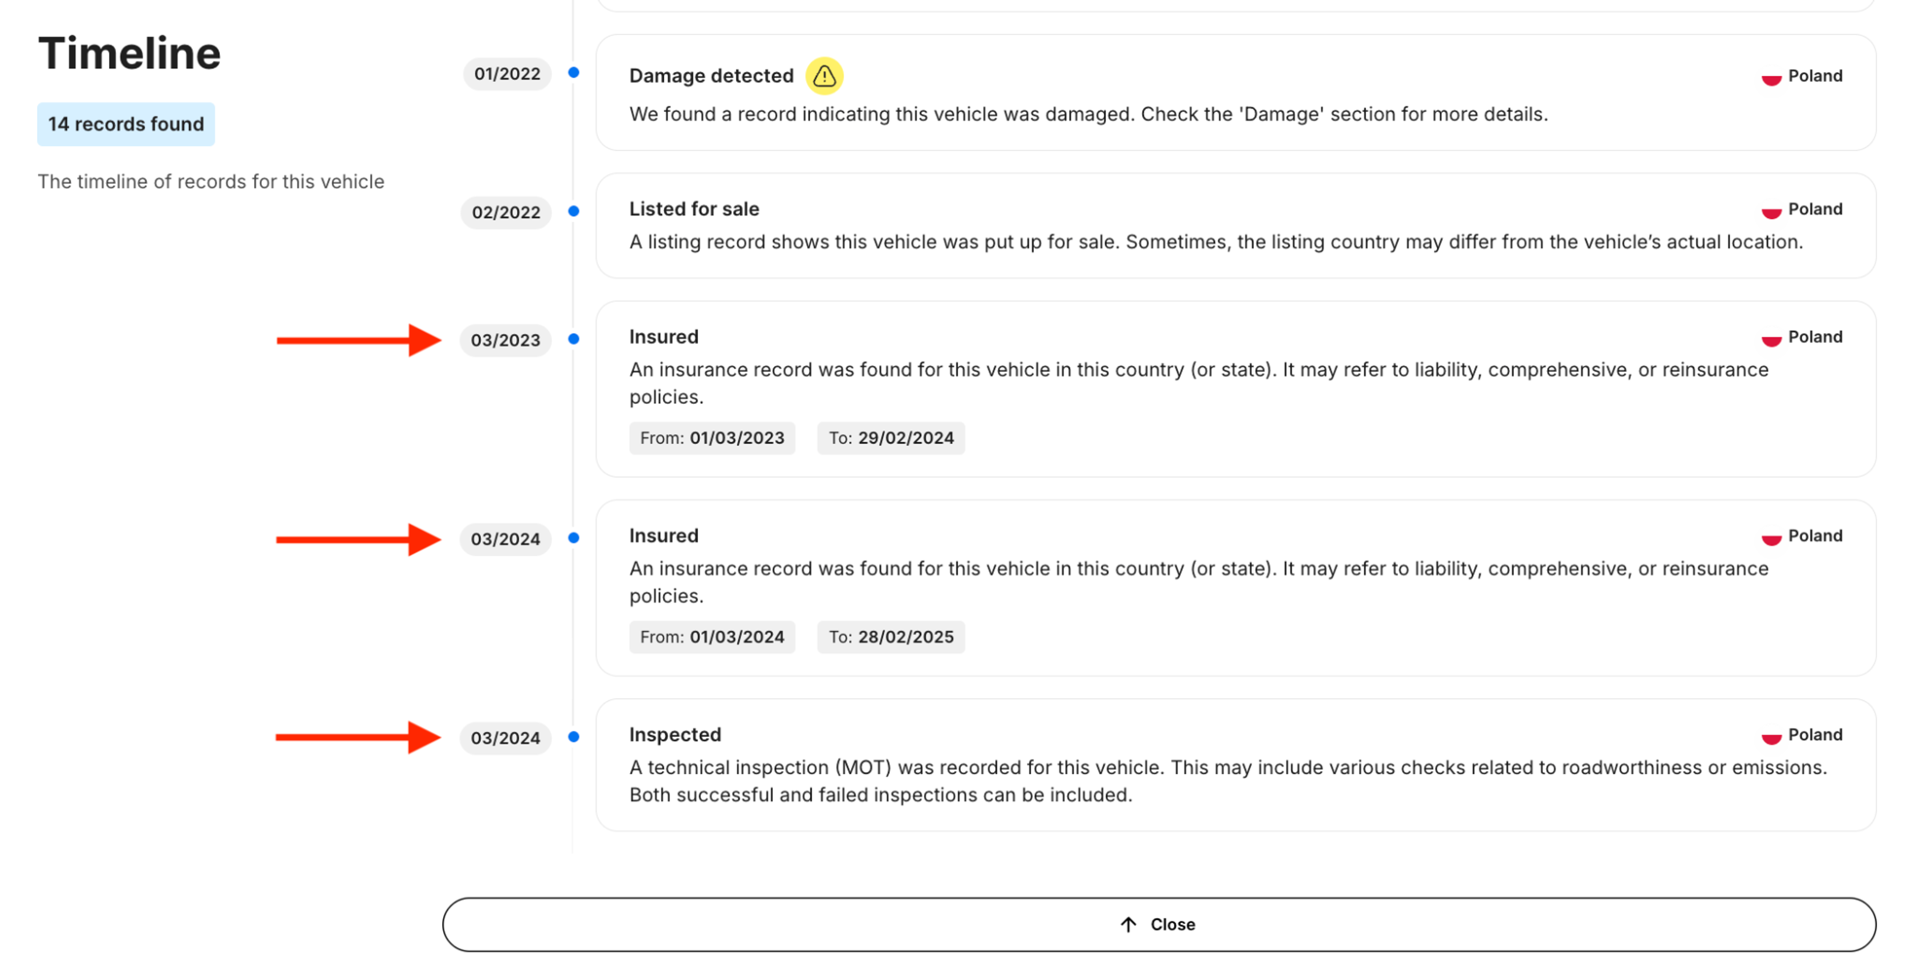
Task: Click the technical inspection (MOT) description text
Action: click(1228, 781)
